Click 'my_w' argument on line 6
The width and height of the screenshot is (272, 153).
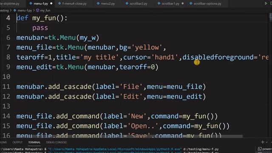88,38
